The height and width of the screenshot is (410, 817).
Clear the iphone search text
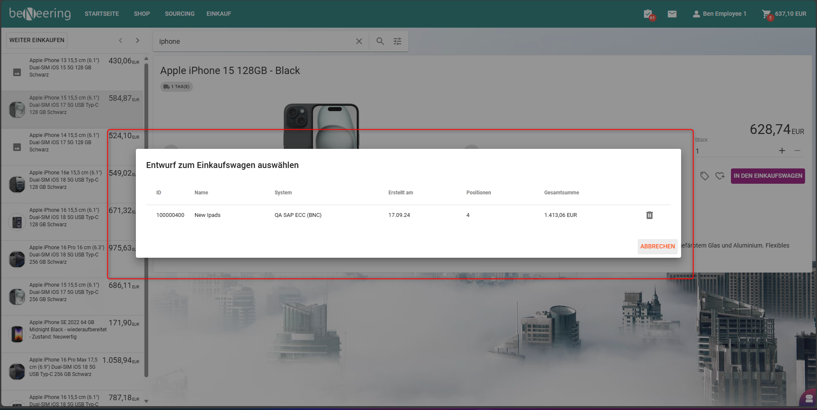point(359,41)
